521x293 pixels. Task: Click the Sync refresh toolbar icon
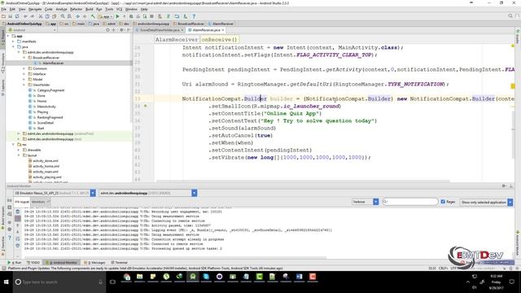tap(17, 16)
